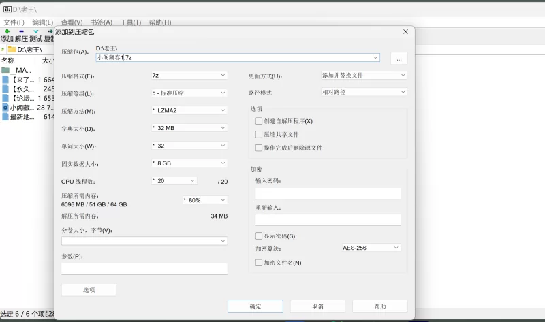
Task: Click the yellow folder icon in the path bar
Action: click(x=12, y=49)
